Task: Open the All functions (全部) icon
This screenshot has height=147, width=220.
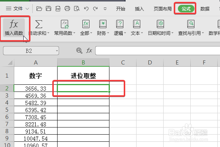Action: (86, 24)
